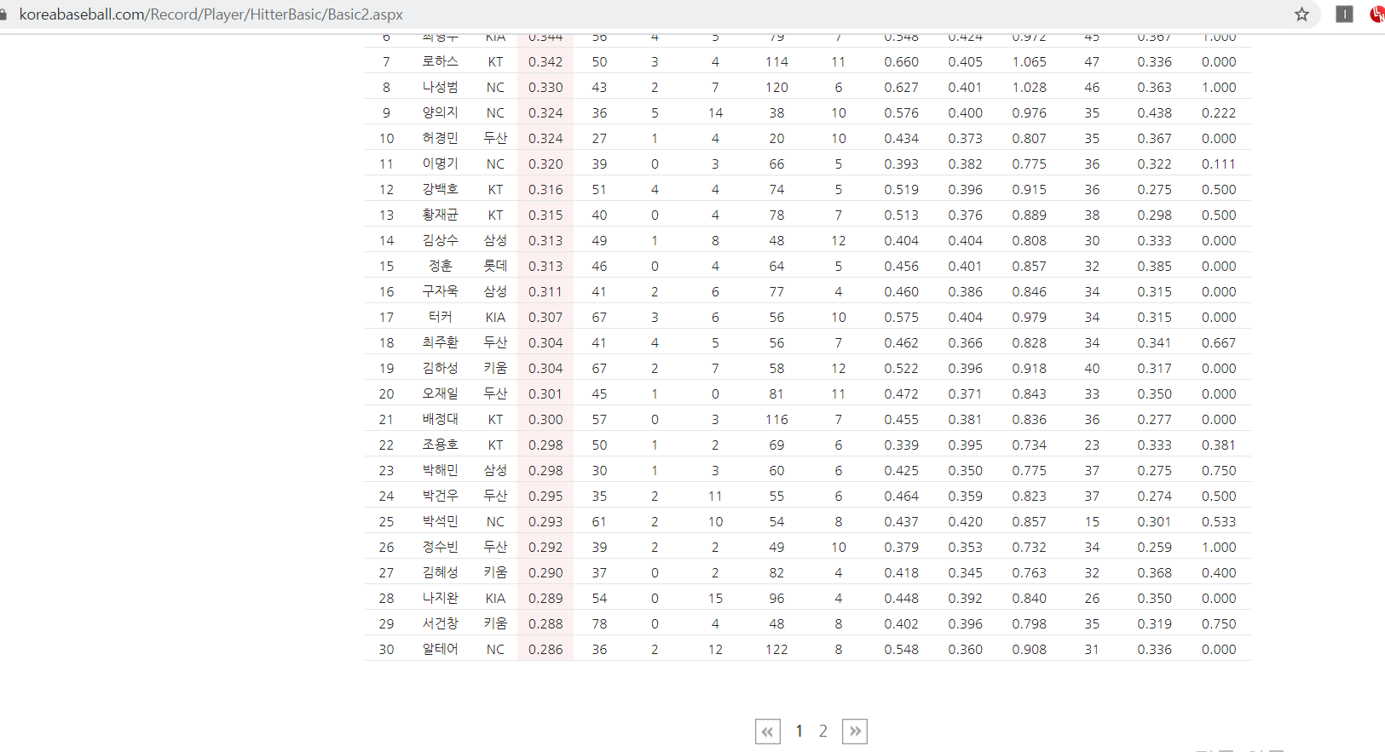The image size is (1385, 752).
Task: Select rank number 30 in the last row
Action: [x=387, y=649]
